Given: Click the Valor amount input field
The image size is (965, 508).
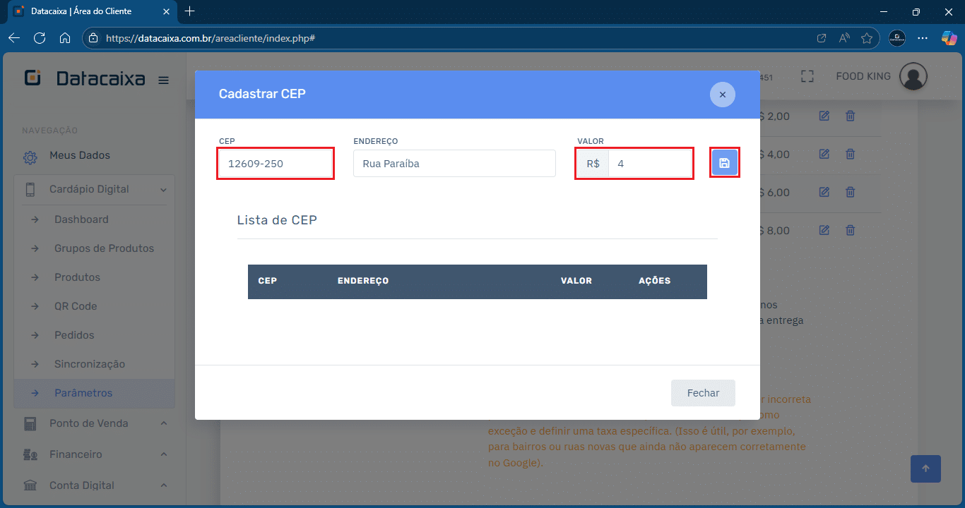Looking at the screenshot, I should pos(649,164).
